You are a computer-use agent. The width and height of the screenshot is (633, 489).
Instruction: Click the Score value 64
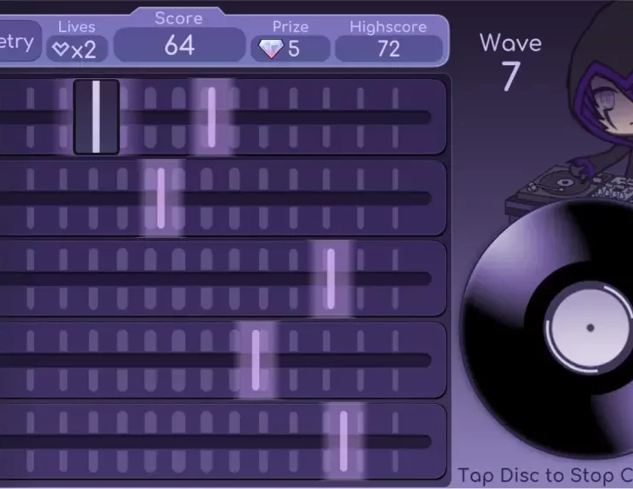179,45
